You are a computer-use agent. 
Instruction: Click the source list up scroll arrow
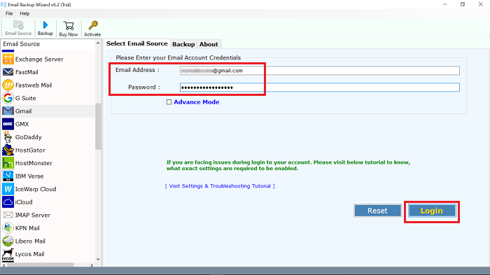[98, 43]
